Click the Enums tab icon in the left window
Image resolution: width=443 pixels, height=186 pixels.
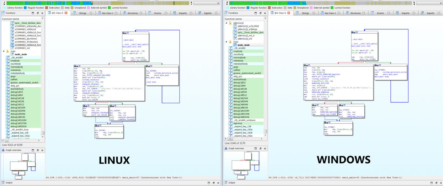click(x=150, y=13)
